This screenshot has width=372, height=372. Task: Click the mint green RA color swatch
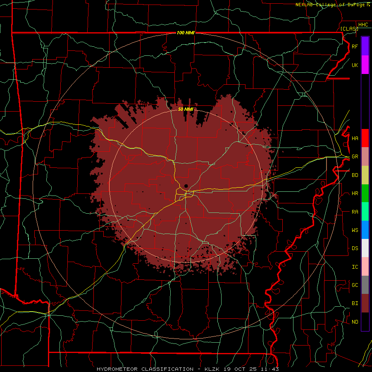365,212
